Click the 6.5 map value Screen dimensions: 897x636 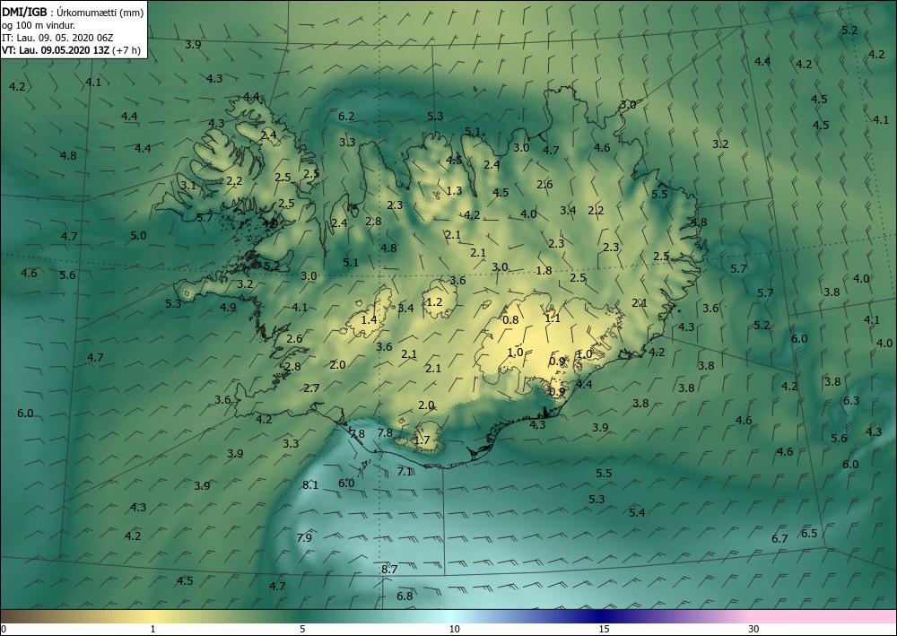point(809,534)
